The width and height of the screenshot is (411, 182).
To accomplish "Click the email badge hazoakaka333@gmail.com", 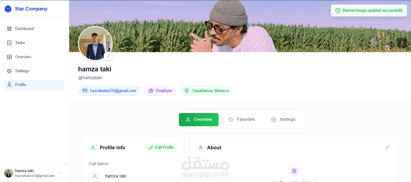I will click(x=109, y=91).
